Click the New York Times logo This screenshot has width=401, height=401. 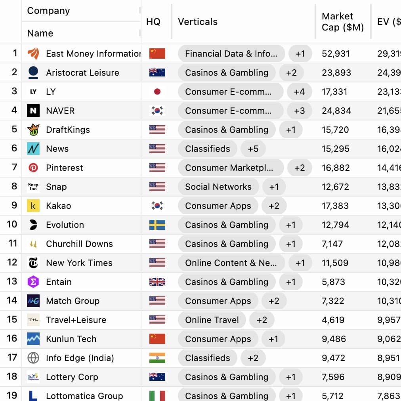click(33, 263)
